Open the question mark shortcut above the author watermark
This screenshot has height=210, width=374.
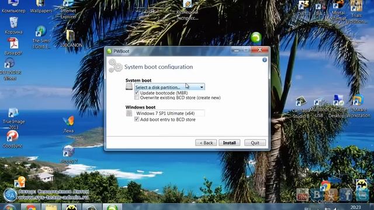click(x=20, y=182)
